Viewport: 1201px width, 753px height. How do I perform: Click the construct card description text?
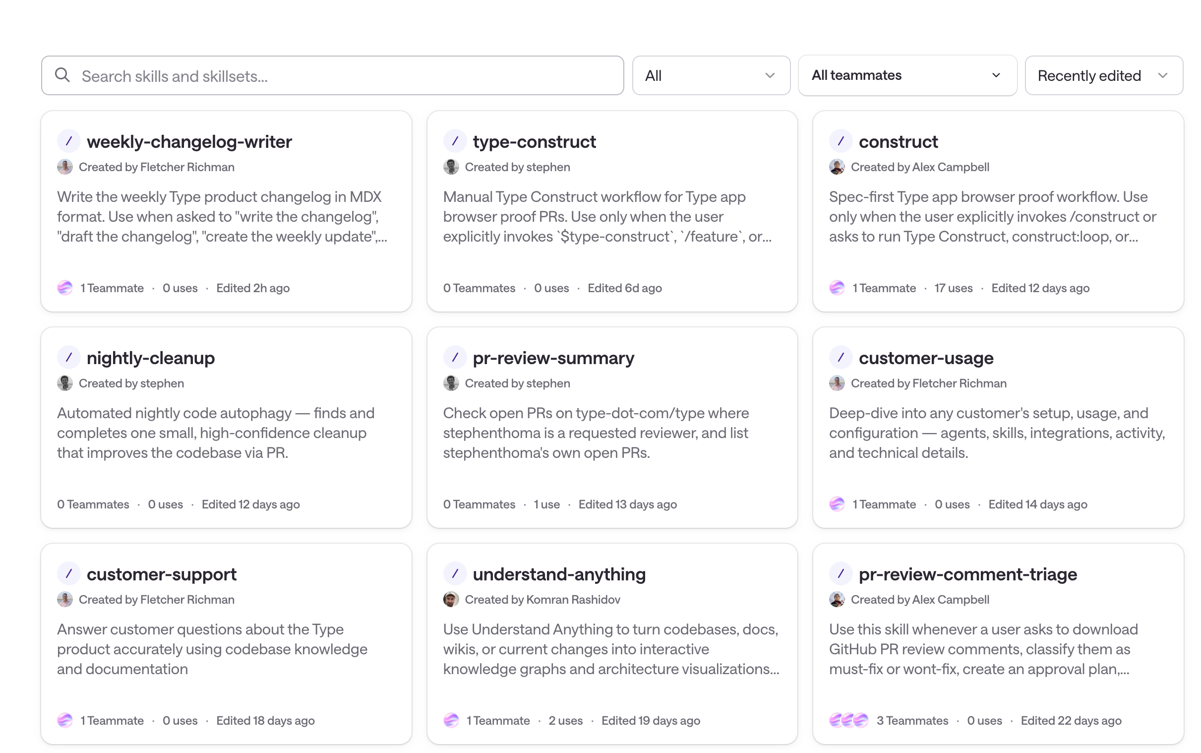click(x=992, y=217)
